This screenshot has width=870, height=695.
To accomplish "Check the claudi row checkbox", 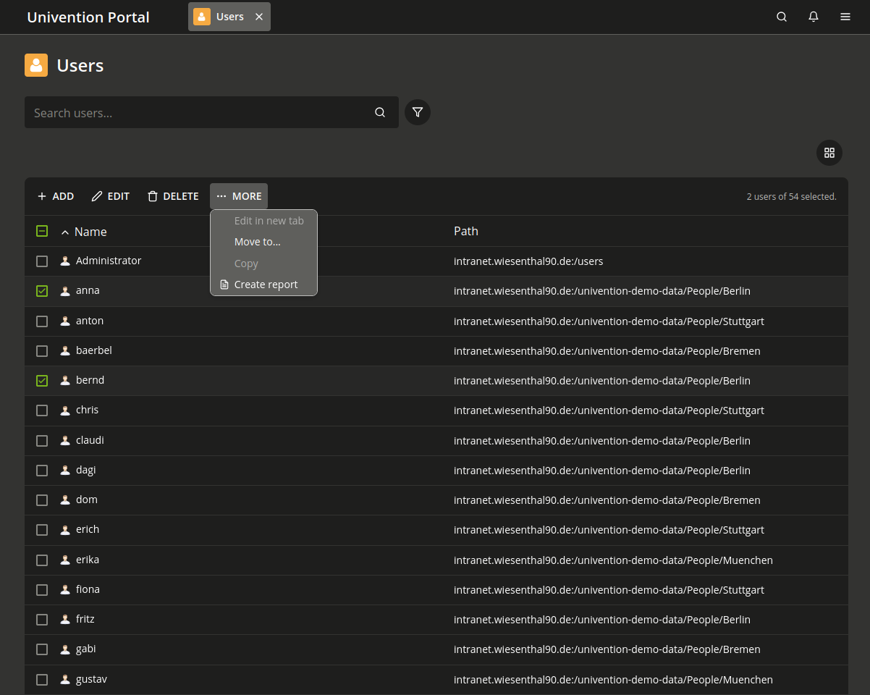I will [42, 441].
